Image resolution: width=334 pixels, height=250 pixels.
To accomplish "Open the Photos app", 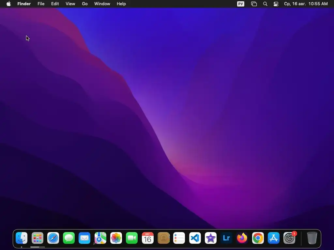I will 116,238.
